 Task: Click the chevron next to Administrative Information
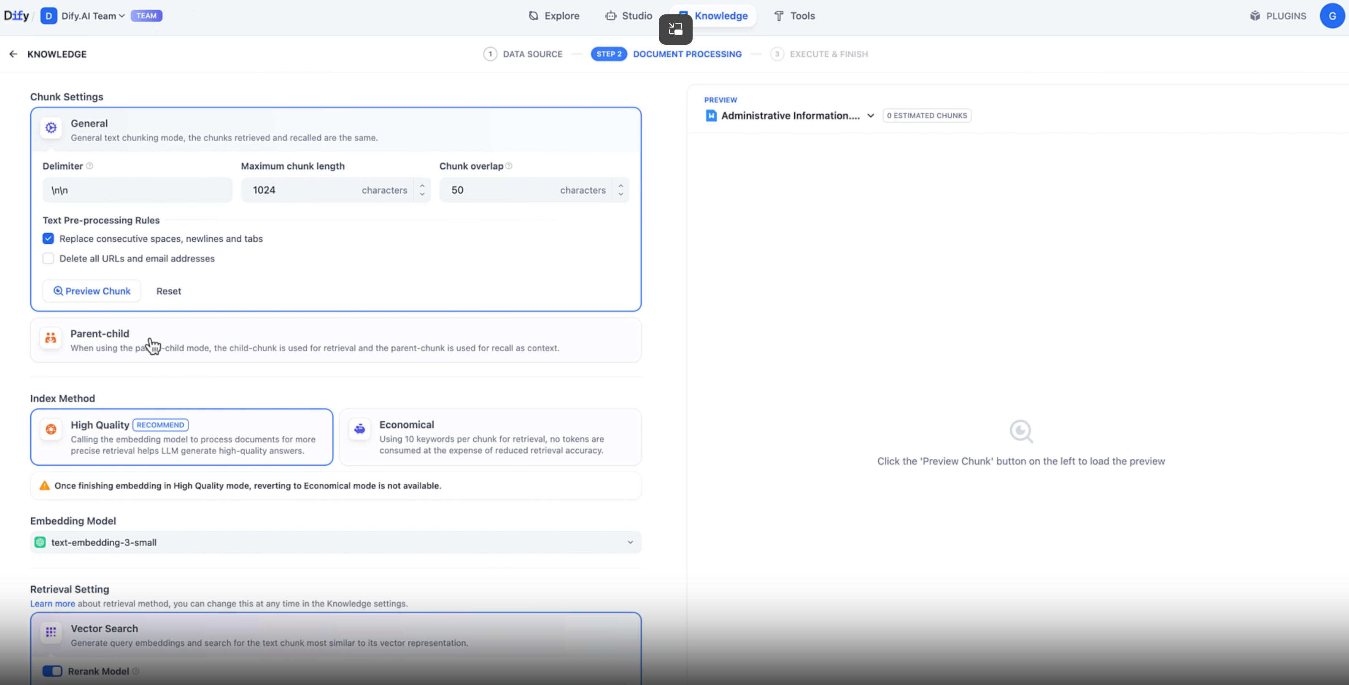click(x=870, y=115)
